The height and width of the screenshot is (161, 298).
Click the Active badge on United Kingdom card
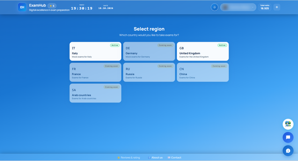pyautogui.click(x=222, y=45)
